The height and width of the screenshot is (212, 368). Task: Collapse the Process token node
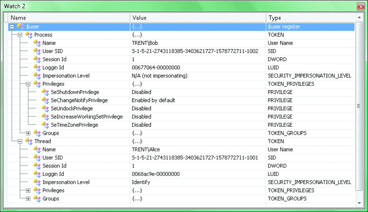click(20, 35)
